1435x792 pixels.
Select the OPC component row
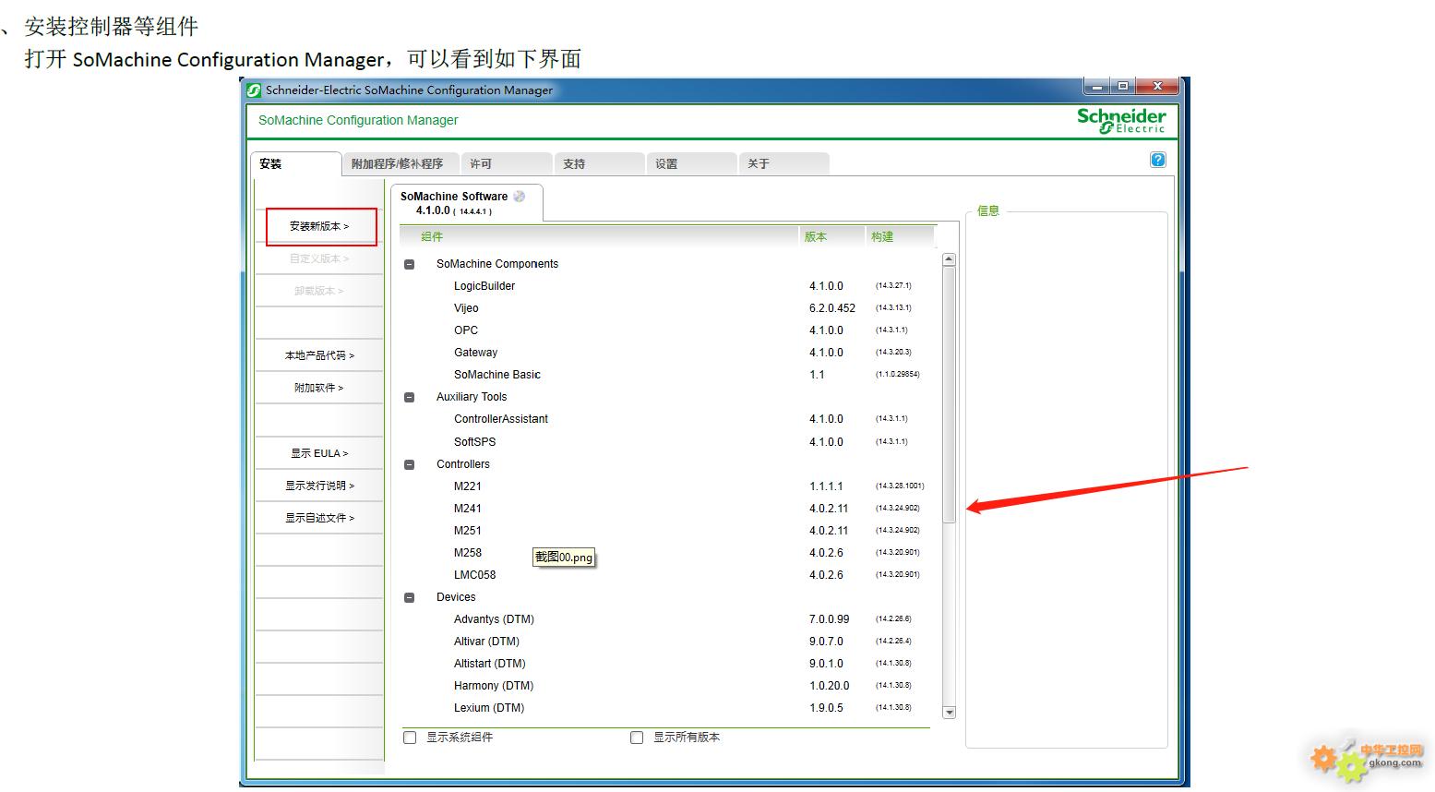point(671,330)
